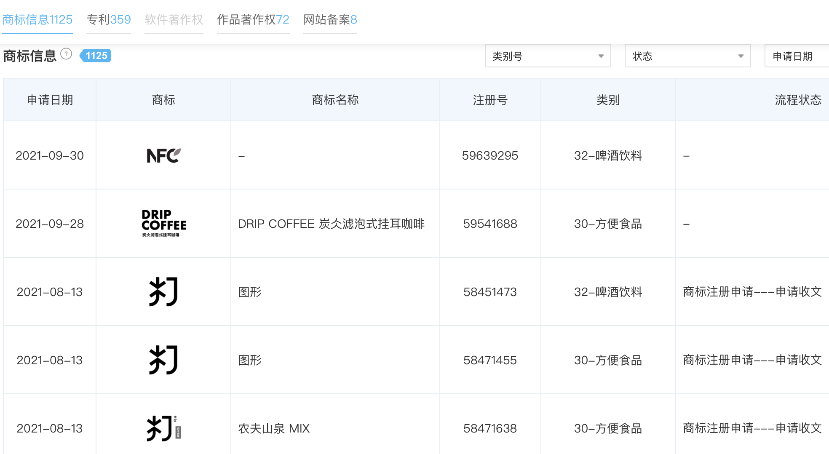Click the 1125 count badge
829x454 pixels.
coord(96,56)
